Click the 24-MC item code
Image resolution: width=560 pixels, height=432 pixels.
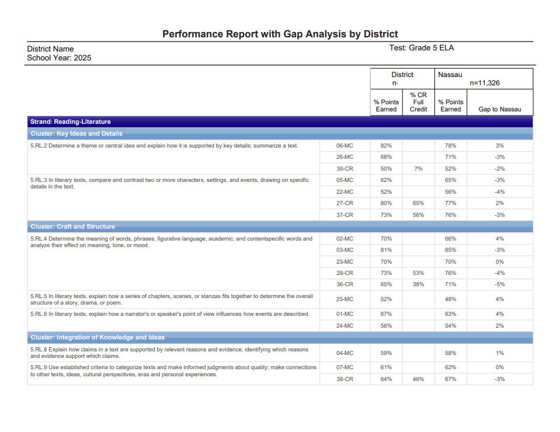tap(345, 325)
